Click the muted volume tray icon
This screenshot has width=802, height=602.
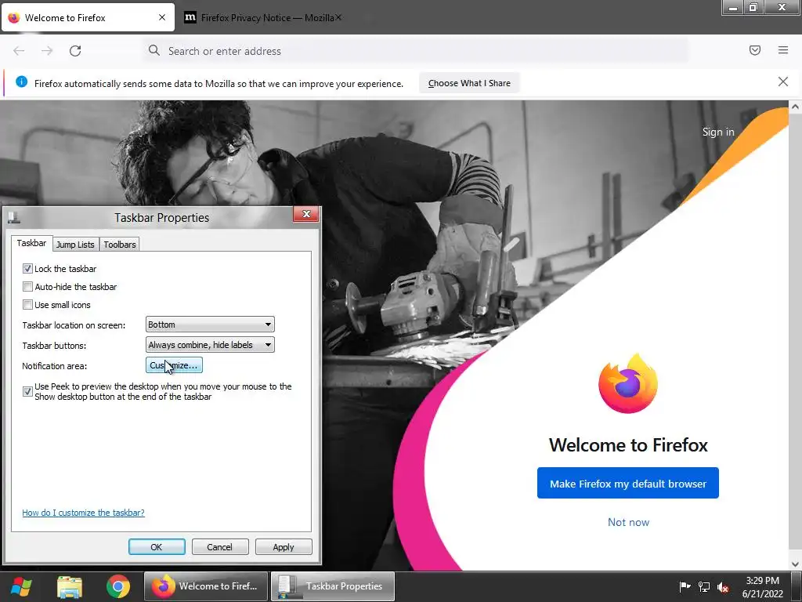tap(723, 587)
